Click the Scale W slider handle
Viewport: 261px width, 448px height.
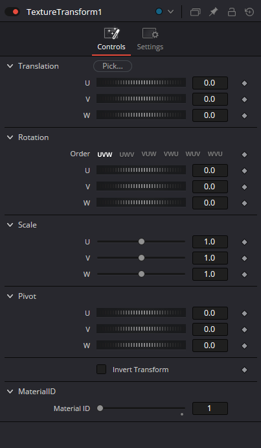[x=141, y=274]
